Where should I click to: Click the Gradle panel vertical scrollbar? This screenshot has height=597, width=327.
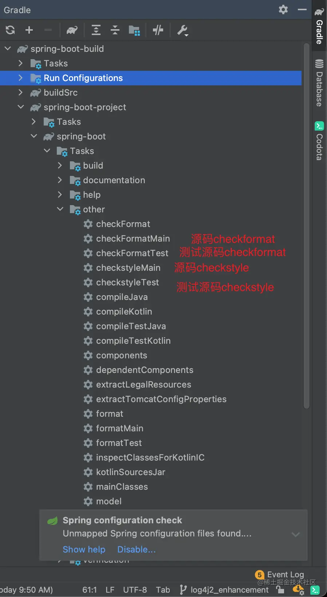(307, 226)
